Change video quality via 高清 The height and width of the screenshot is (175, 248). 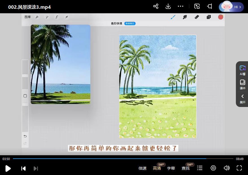point(157,168)
